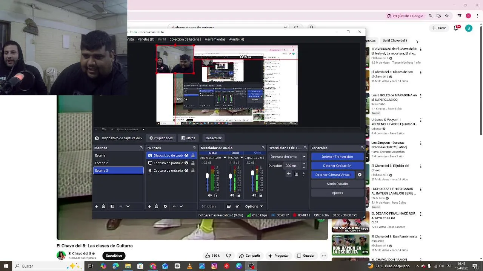Image resolution: width=483 pixels, height=271 pixels.
Task: Open virtual camera settings gear icon
Action: coord(360,175)
